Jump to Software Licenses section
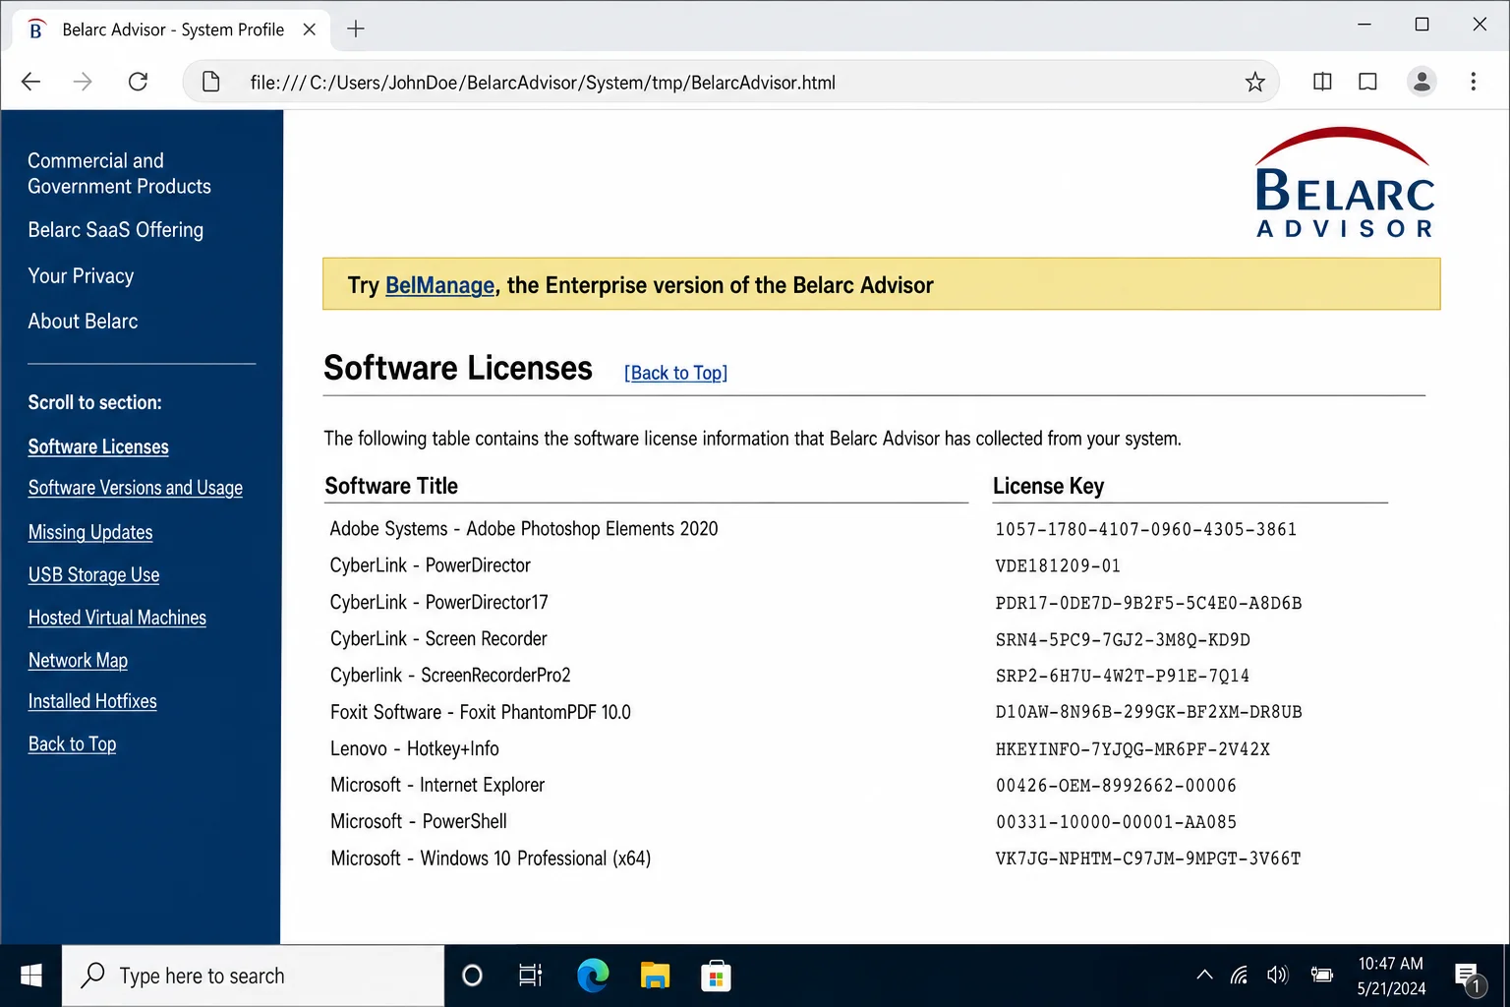The height and width of the screenshot is (1007, 1510). (98, 446)
